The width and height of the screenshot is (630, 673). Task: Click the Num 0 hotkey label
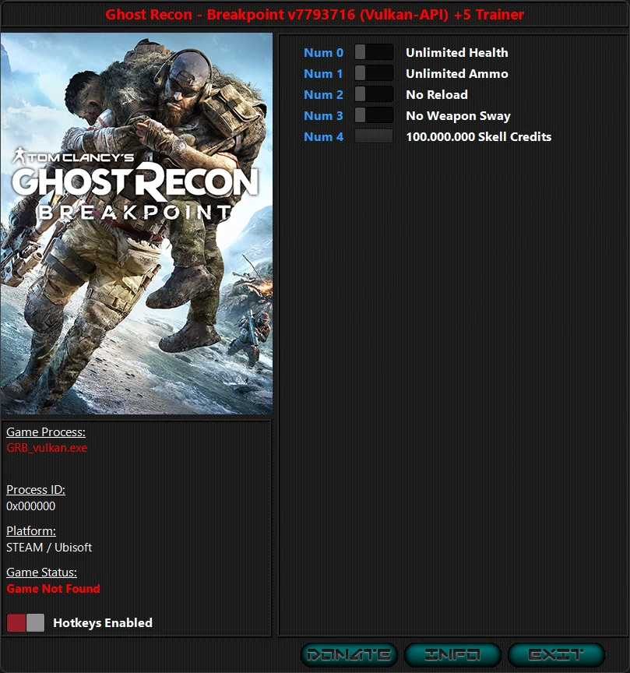[x=323, y=52]
